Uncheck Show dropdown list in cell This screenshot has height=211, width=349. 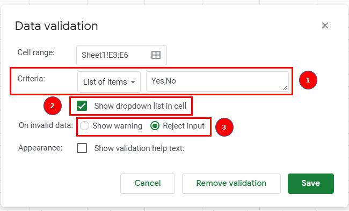pos(82,105)
